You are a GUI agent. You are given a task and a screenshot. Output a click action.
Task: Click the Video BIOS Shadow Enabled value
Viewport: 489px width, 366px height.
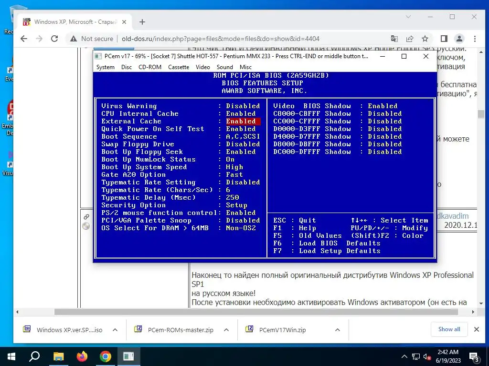point(383,106)
